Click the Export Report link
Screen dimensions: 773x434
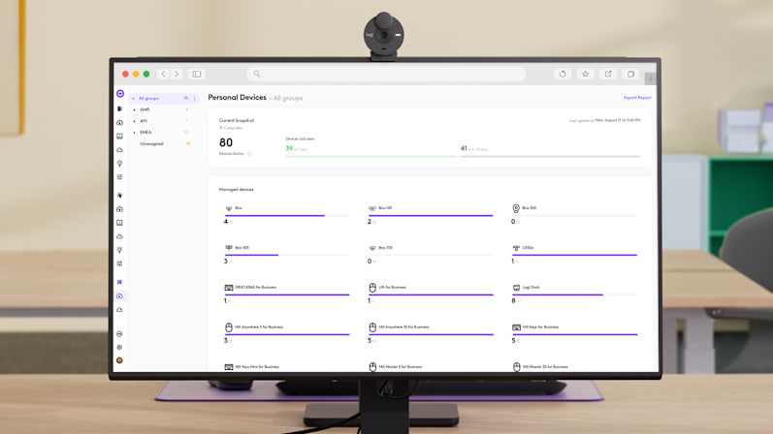tap(637, 98)
